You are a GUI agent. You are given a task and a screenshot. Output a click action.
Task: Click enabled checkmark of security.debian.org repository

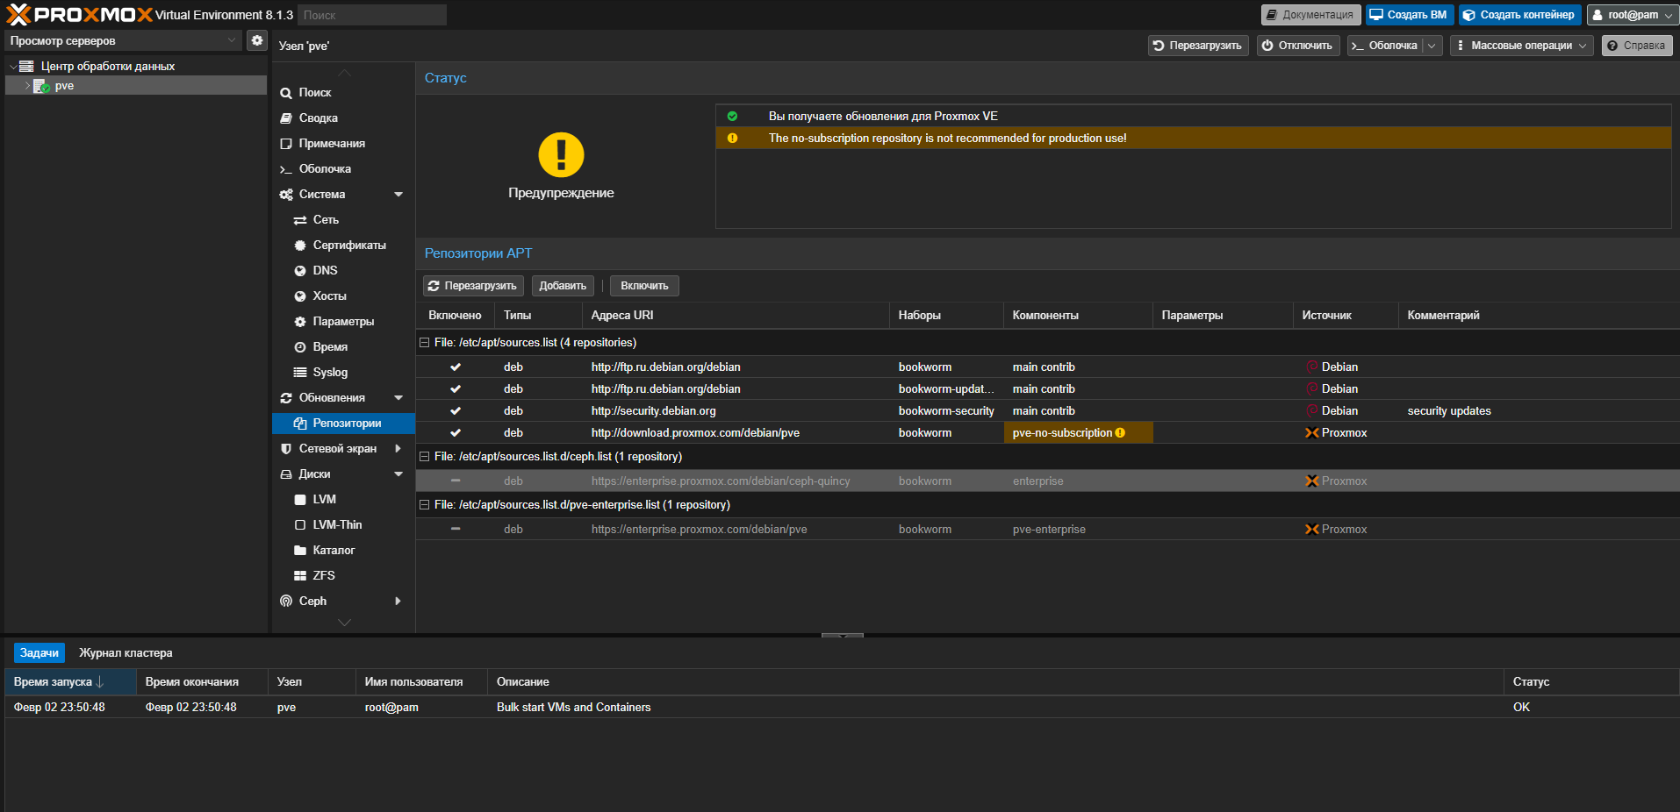[456, 411]
